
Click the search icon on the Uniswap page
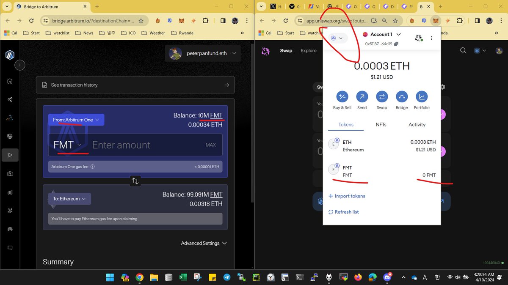(463, 51)
